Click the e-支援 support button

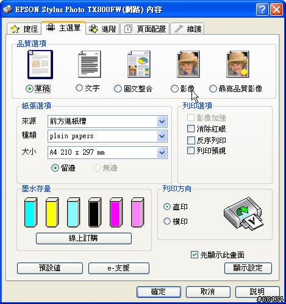click(x=119, y=268)
